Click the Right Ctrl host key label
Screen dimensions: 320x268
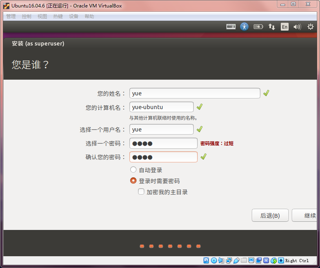coord(297,261)
